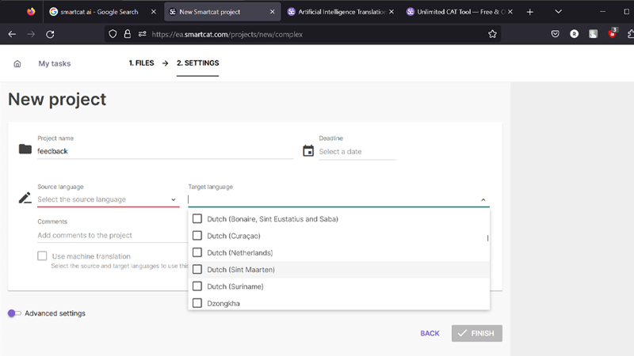Check Dutch (Bonaire, Sint Eustatius and Saba)
The height and width of the screenshot is (356, 634).
point(197,219)
